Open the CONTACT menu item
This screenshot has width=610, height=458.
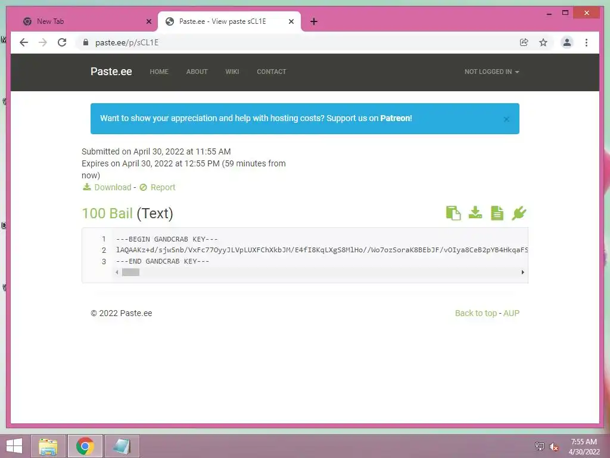pyautogui.click(x=271, y=72)
